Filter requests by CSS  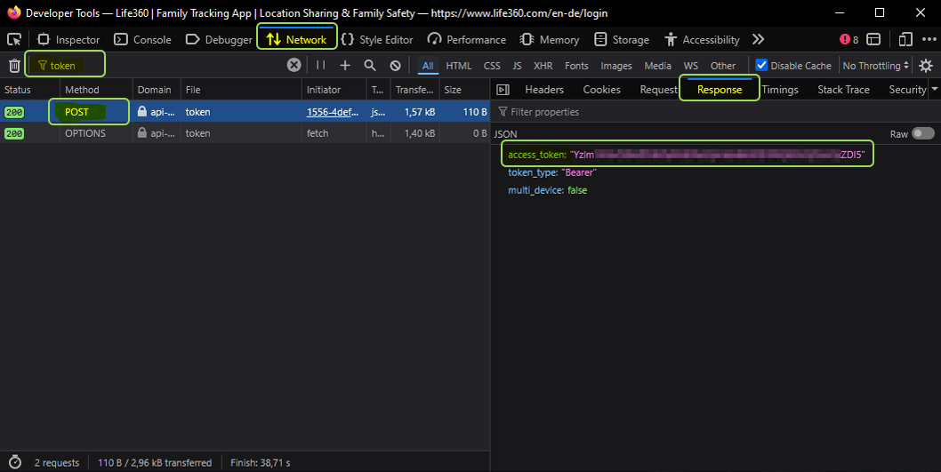492,66
